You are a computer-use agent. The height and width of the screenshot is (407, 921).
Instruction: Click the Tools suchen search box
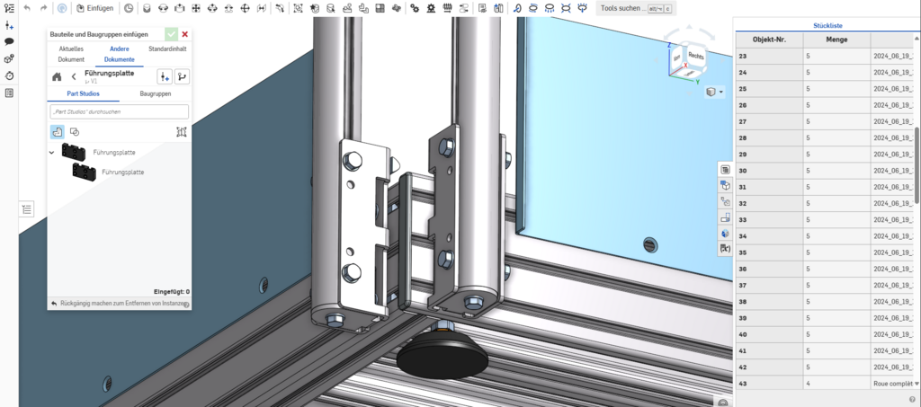tap(636, 8)
